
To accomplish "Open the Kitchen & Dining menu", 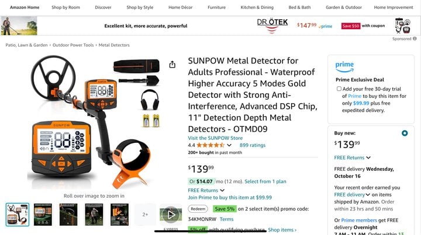I will click(257, 7).
